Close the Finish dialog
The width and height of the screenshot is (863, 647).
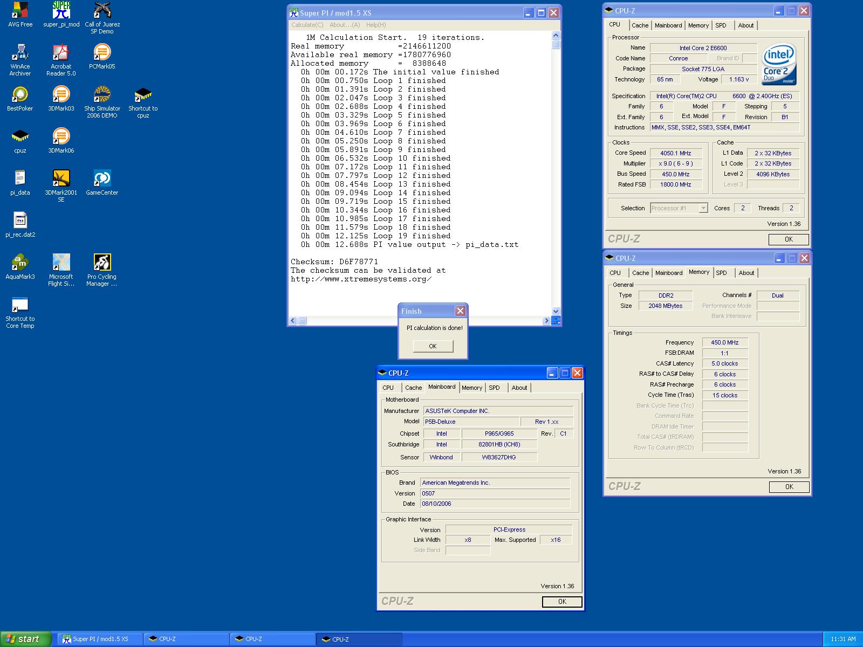click(x=460, y=311)
